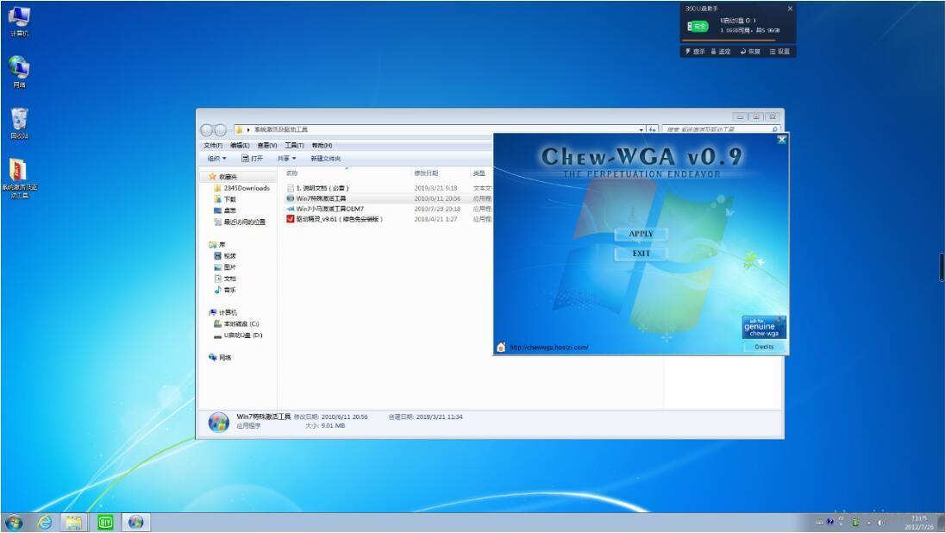
Task: Select the Win7特殊激活工具 file
Action: point(321,198)
